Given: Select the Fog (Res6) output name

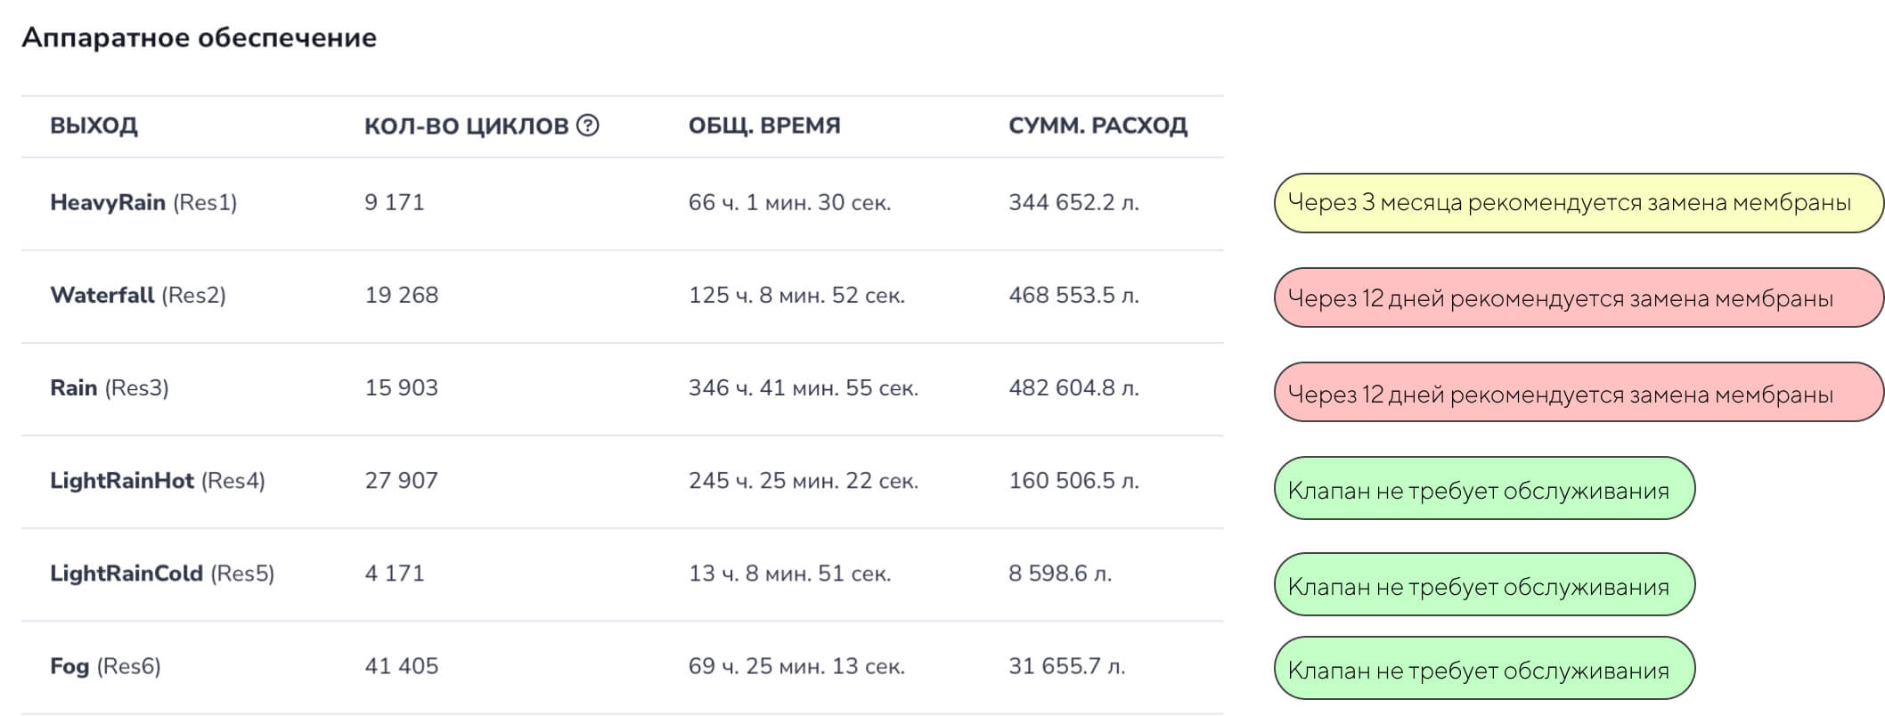Looking at the screenshot, I should point(105,666).
